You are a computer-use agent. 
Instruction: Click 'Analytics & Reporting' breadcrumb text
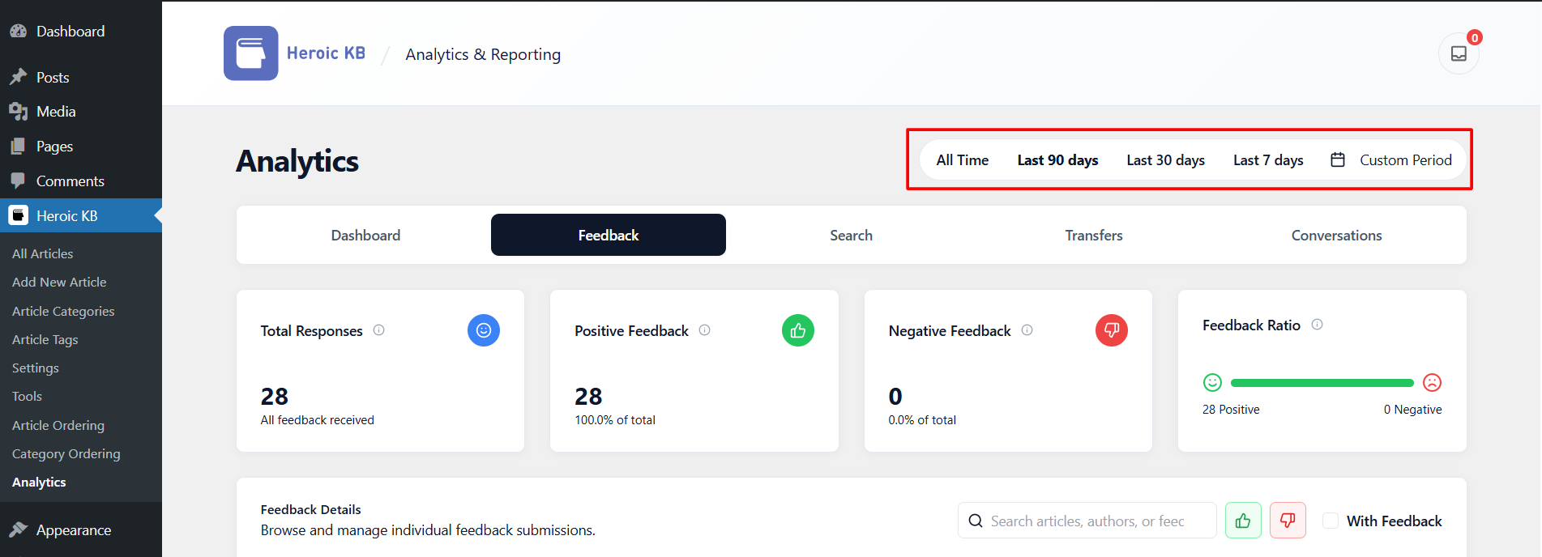click(483, 54)
